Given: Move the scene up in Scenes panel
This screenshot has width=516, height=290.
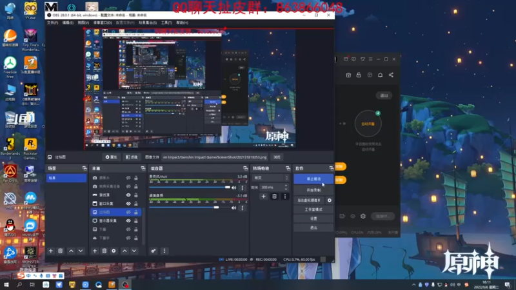Looking at the screenshot, I should pyautogui.click(x=71, y=251).
